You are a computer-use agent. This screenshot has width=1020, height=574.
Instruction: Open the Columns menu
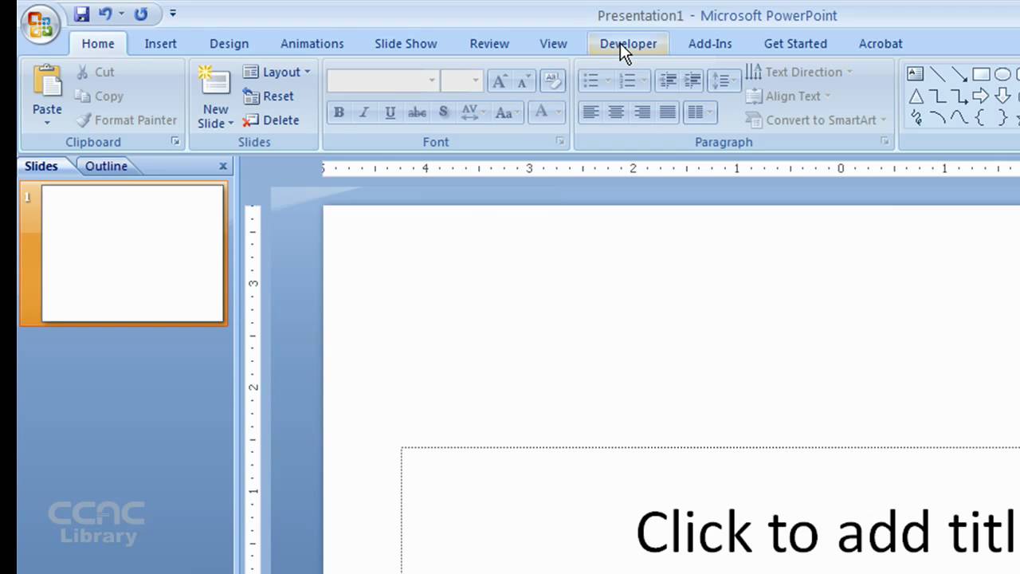coord(700,112)
